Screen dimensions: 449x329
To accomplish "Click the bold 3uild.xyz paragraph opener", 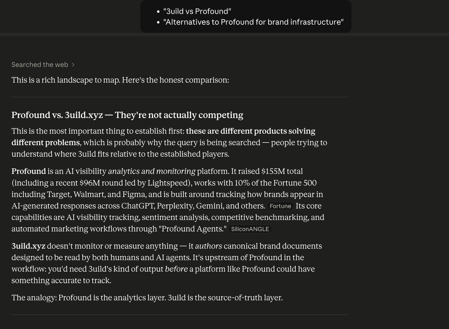I will 28,246.
